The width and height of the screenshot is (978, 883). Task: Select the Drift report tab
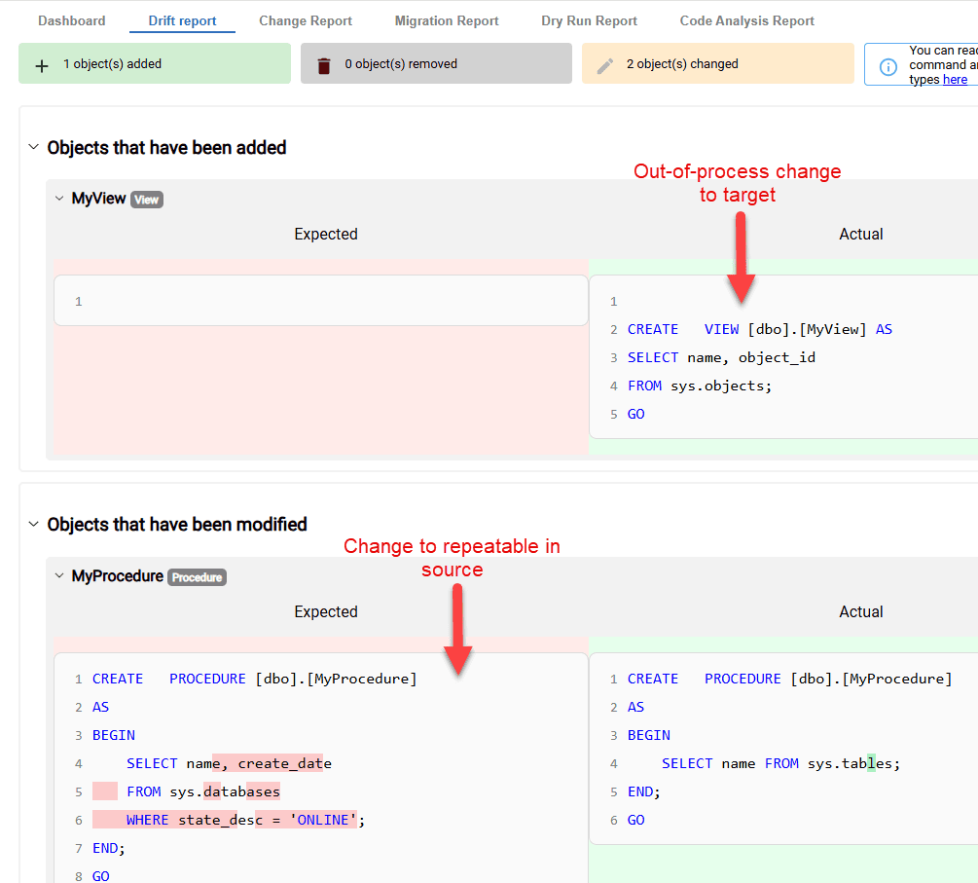(x=182, y=20)
